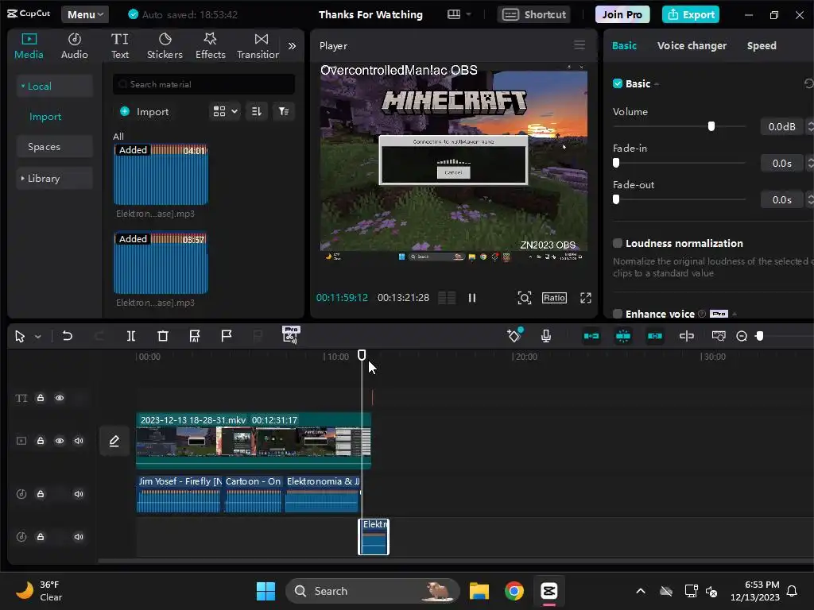This screenshot has width=814, height=610.
Task: Open the Shortcut panel
Action: (533, 14)
